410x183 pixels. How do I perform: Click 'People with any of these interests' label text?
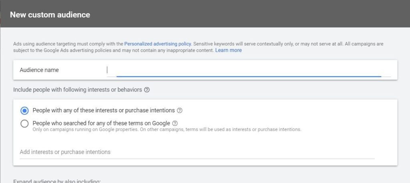click(x=103, y=110)
